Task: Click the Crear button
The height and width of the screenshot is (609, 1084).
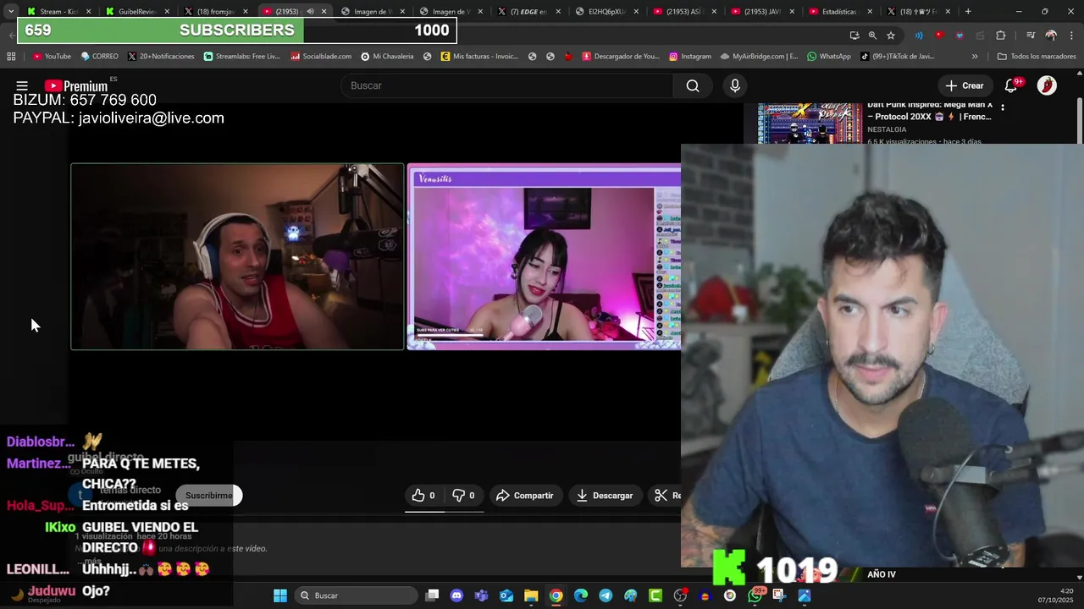Action: pyautogui.click(x=965, y=85)
